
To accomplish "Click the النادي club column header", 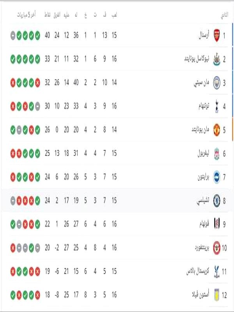I will (224, 15).
